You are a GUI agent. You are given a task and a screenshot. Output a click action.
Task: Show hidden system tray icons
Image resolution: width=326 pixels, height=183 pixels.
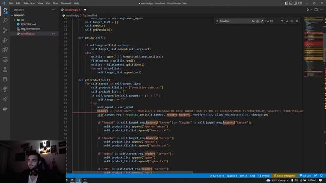288,180
